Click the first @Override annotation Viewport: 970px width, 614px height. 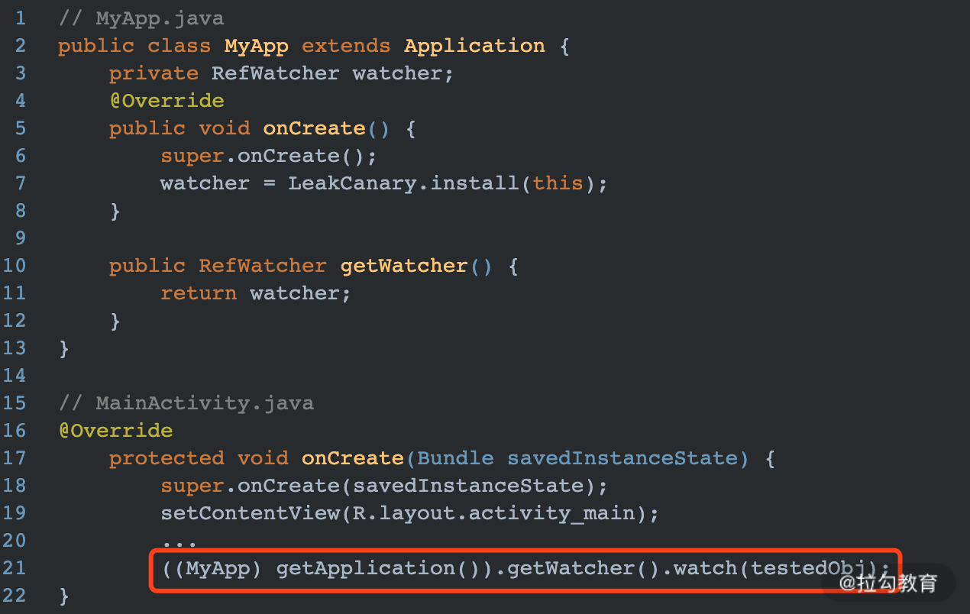(167, 101)
